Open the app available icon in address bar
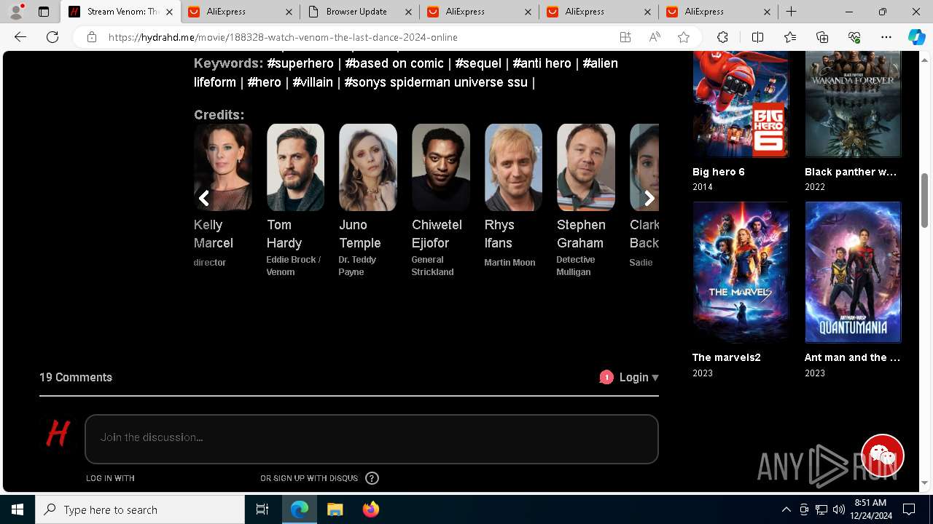933x524 pixels. tap(625, 37)
